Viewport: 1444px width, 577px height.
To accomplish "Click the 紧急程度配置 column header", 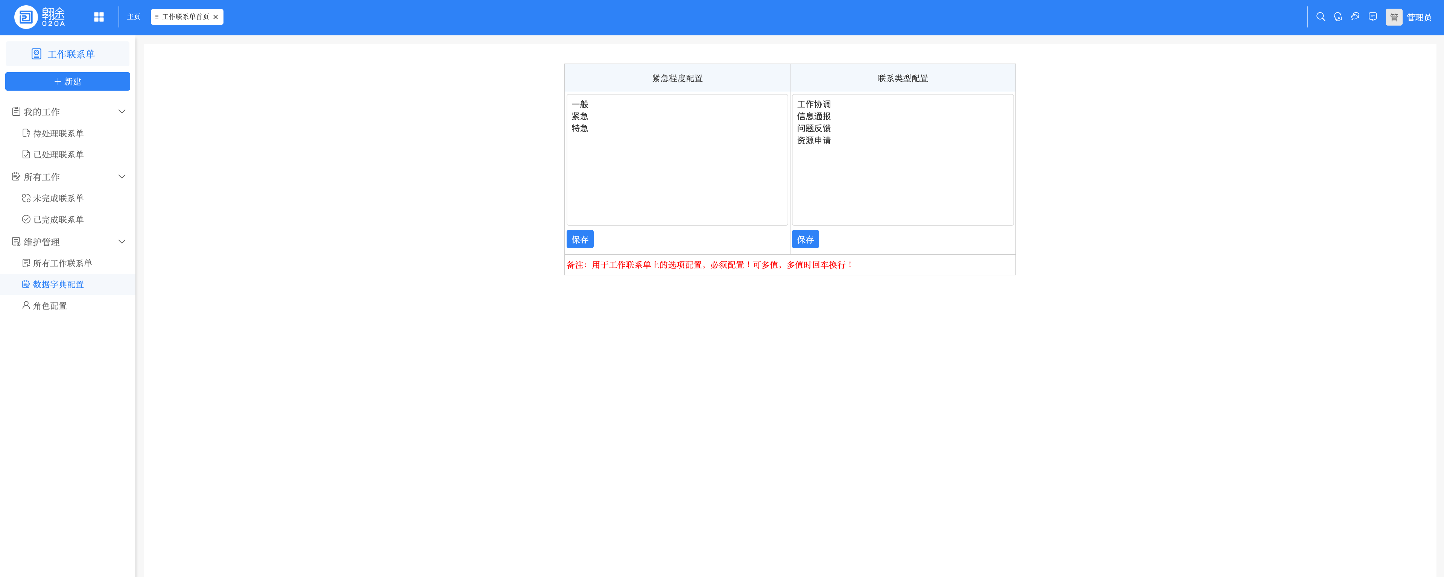I will click(677, 78).
